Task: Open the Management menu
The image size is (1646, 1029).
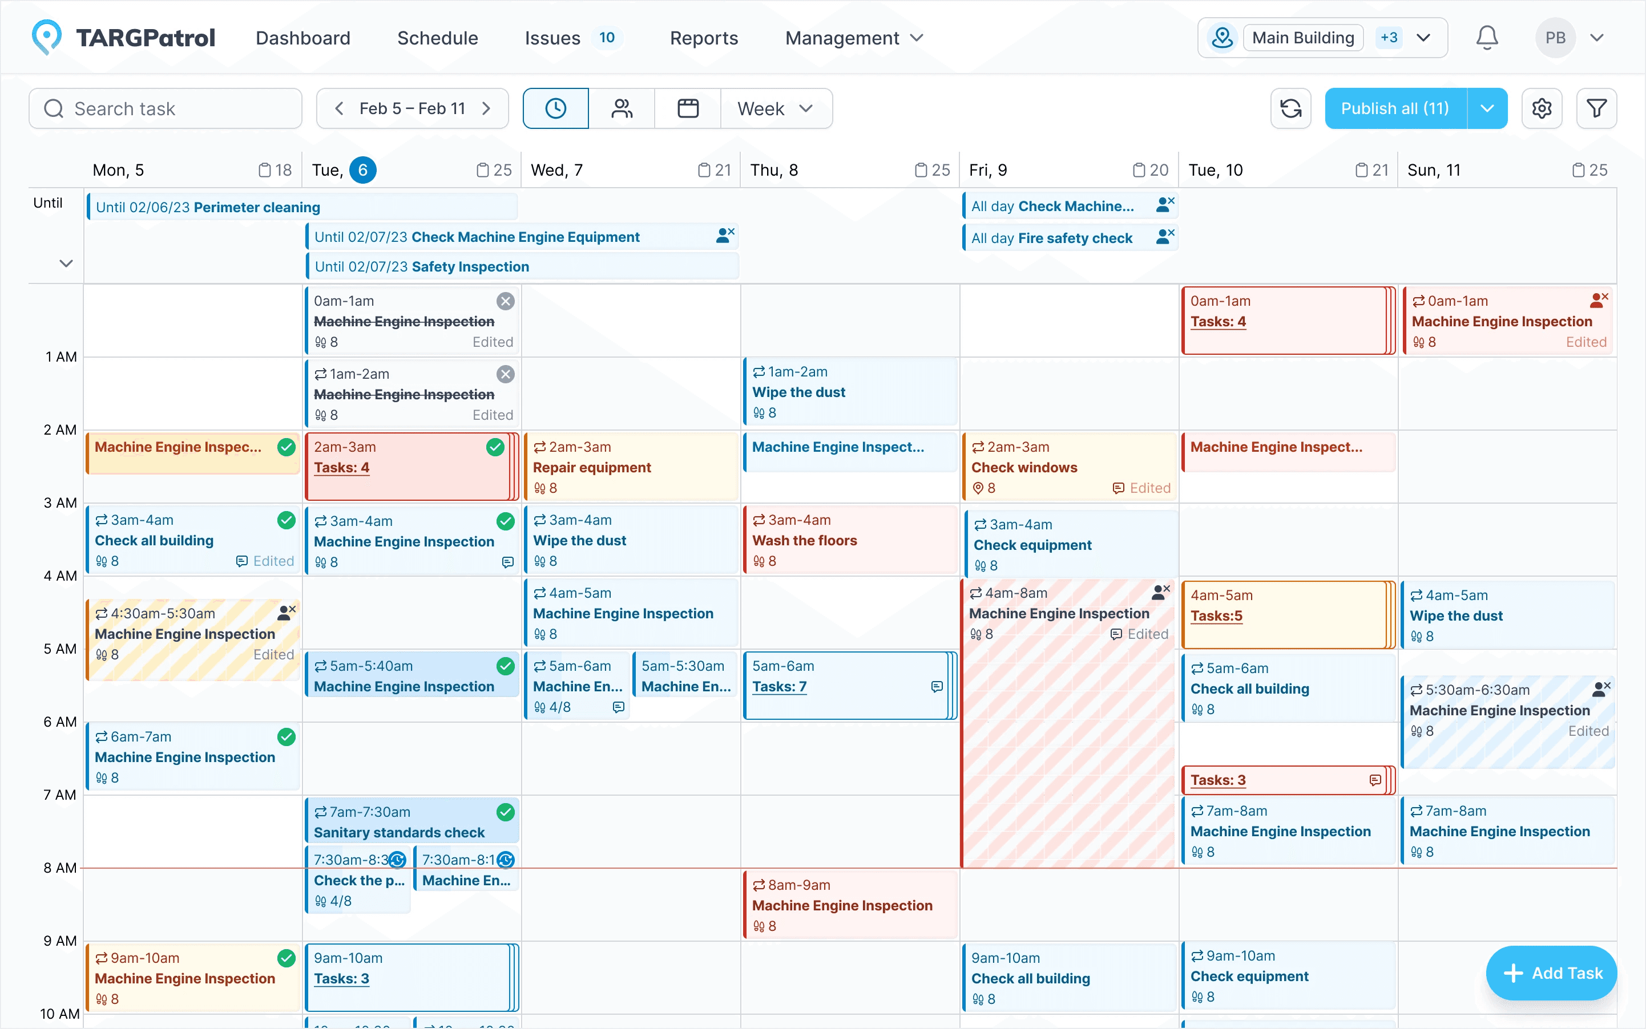Action: click(x=852, y=38)
